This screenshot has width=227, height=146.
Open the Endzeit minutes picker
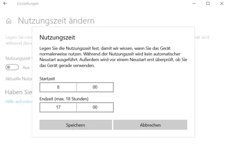click(x=95, y=107)
